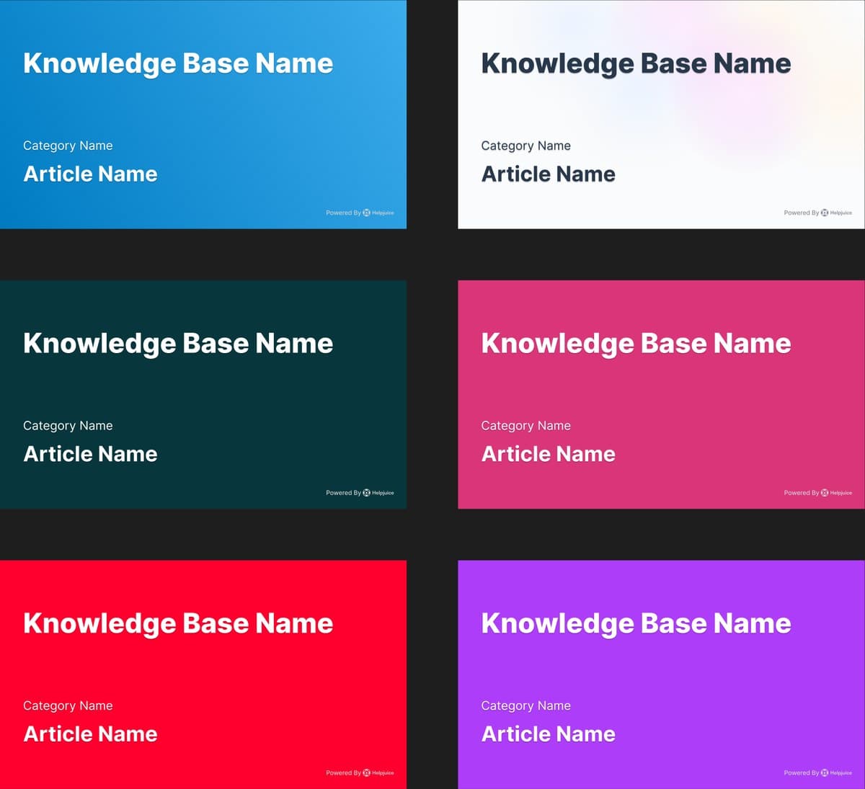Screen dimensions: 865x789
Task: Click "Powered By" text on dark teal card
Action: [x=343, y=493]
